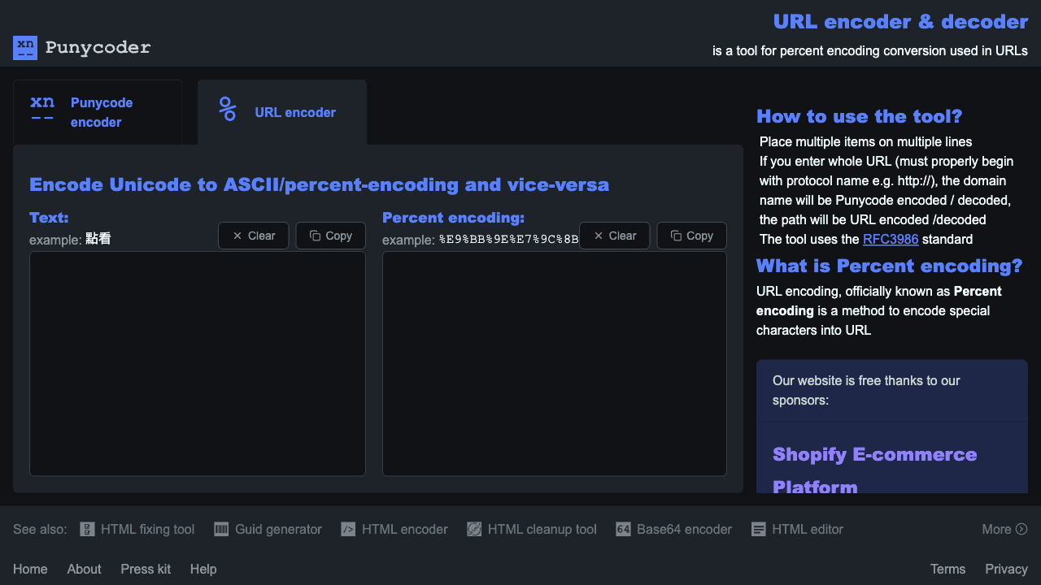This screenshot has height=585, width=1041.
Task: Select the chain-link icon on URL encoder tab
Action: tap(228, 107)
